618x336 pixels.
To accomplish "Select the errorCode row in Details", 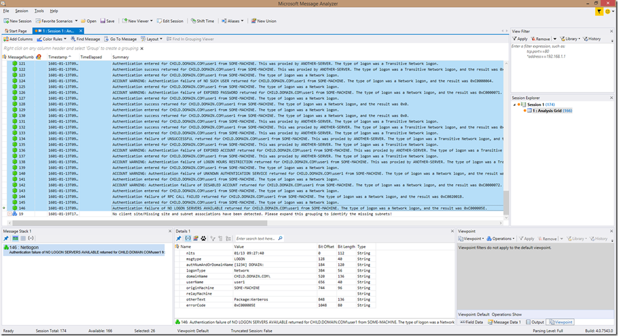I will 276,305.
